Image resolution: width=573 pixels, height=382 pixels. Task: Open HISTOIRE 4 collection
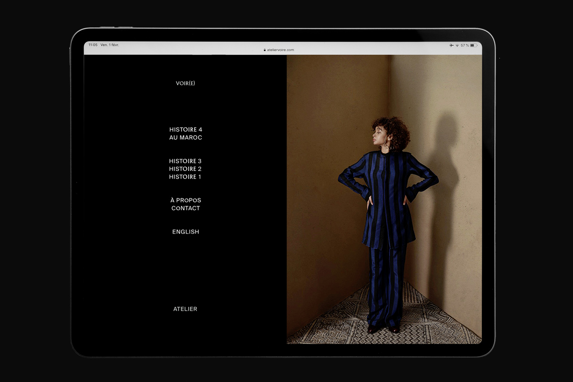[185, 129]
